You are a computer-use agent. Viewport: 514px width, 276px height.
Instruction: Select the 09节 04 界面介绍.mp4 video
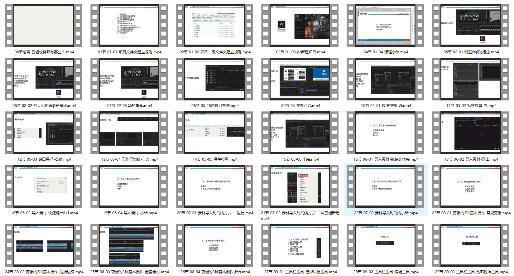tap(300, 79)
